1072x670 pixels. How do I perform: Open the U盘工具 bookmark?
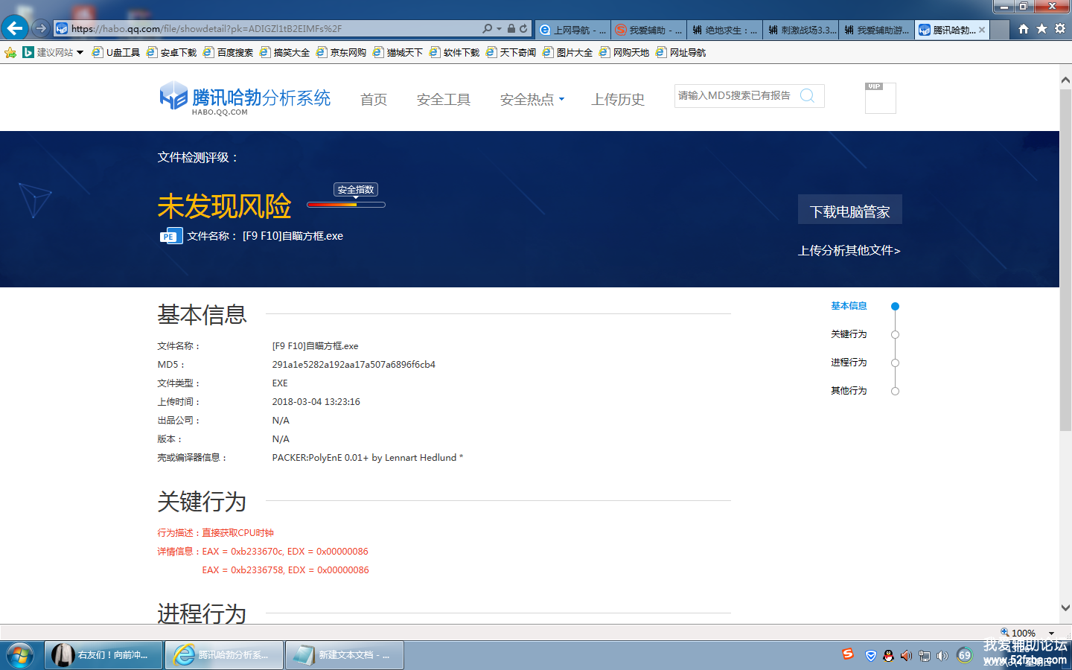coord(116,52)
